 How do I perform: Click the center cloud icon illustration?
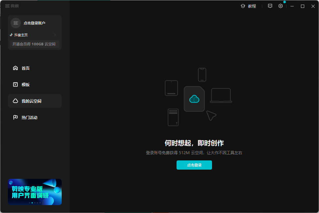[194, 99]
